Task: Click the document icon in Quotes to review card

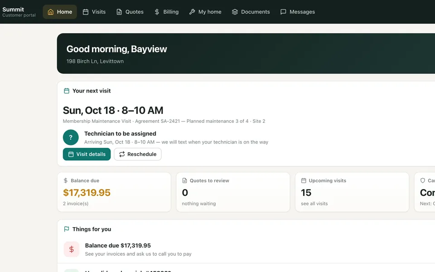Action: coord(184,180)
